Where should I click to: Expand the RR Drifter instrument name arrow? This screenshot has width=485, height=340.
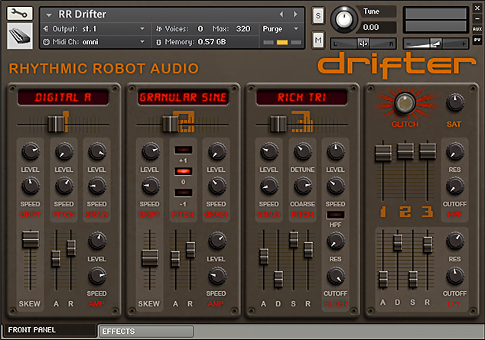point(50,15)
